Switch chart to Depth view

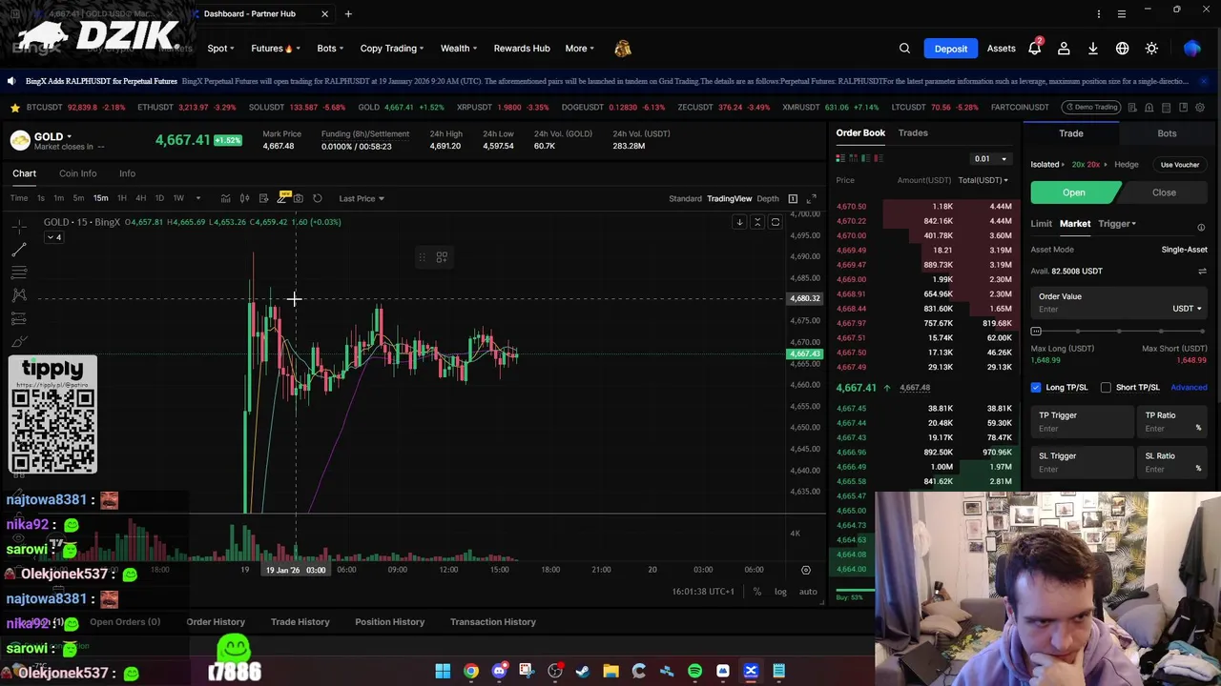768,198
